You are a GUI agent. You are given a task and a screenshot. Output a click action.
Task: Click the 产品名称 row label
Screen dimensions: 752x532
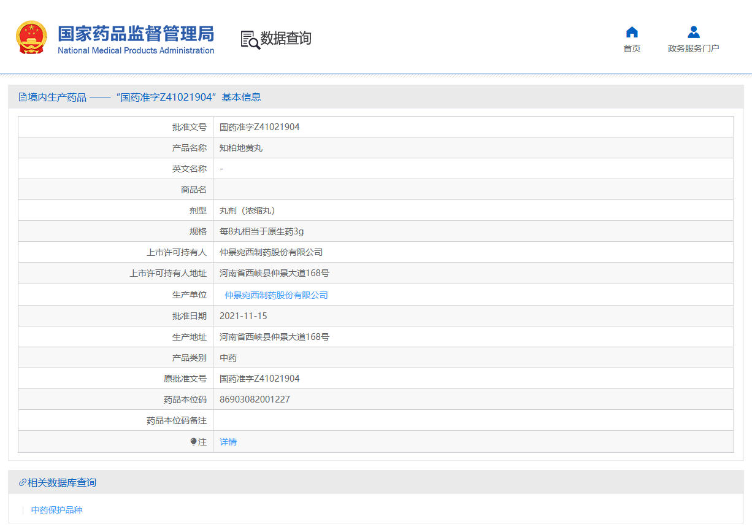(x=190, y=148)
